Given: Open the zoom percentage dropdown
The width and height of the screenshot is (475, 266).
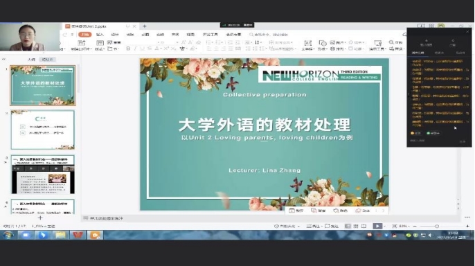Looking at the screenshot, I should click(x=404, y=226).
